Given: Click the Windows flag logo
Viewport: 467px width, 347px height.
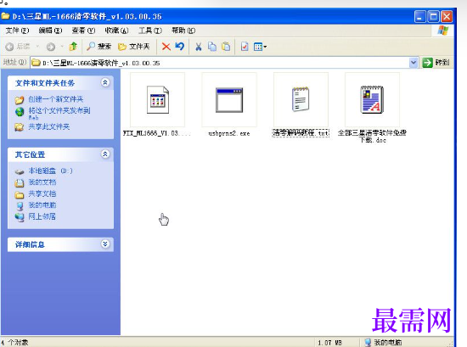Looking at the screenshot, I should pos(443,31).
